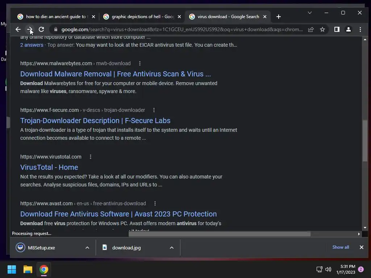
Task: Open Chrome's three-dot menu
Action: [x=360, y=29]
